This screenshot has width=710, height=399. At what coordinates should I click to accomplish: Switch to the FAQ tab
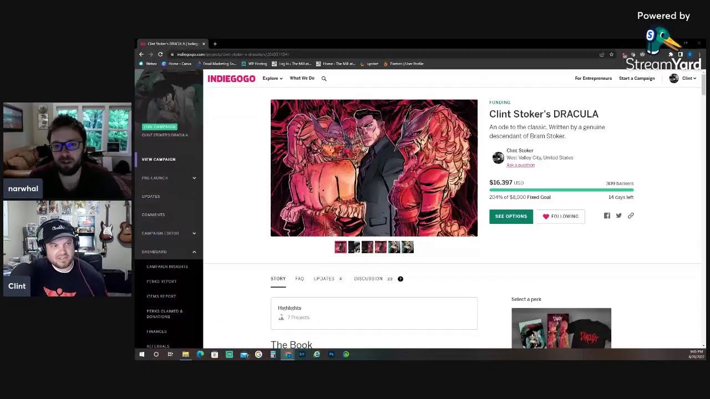[300, 279]
